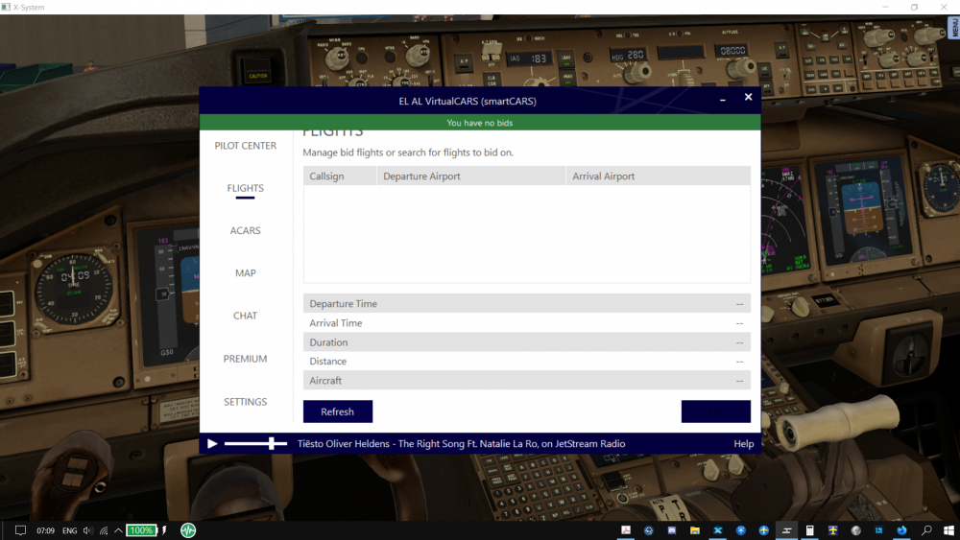Screen dimensions: 960x540
Task: Open the Pilot Center section
Action: coord(246,146)
